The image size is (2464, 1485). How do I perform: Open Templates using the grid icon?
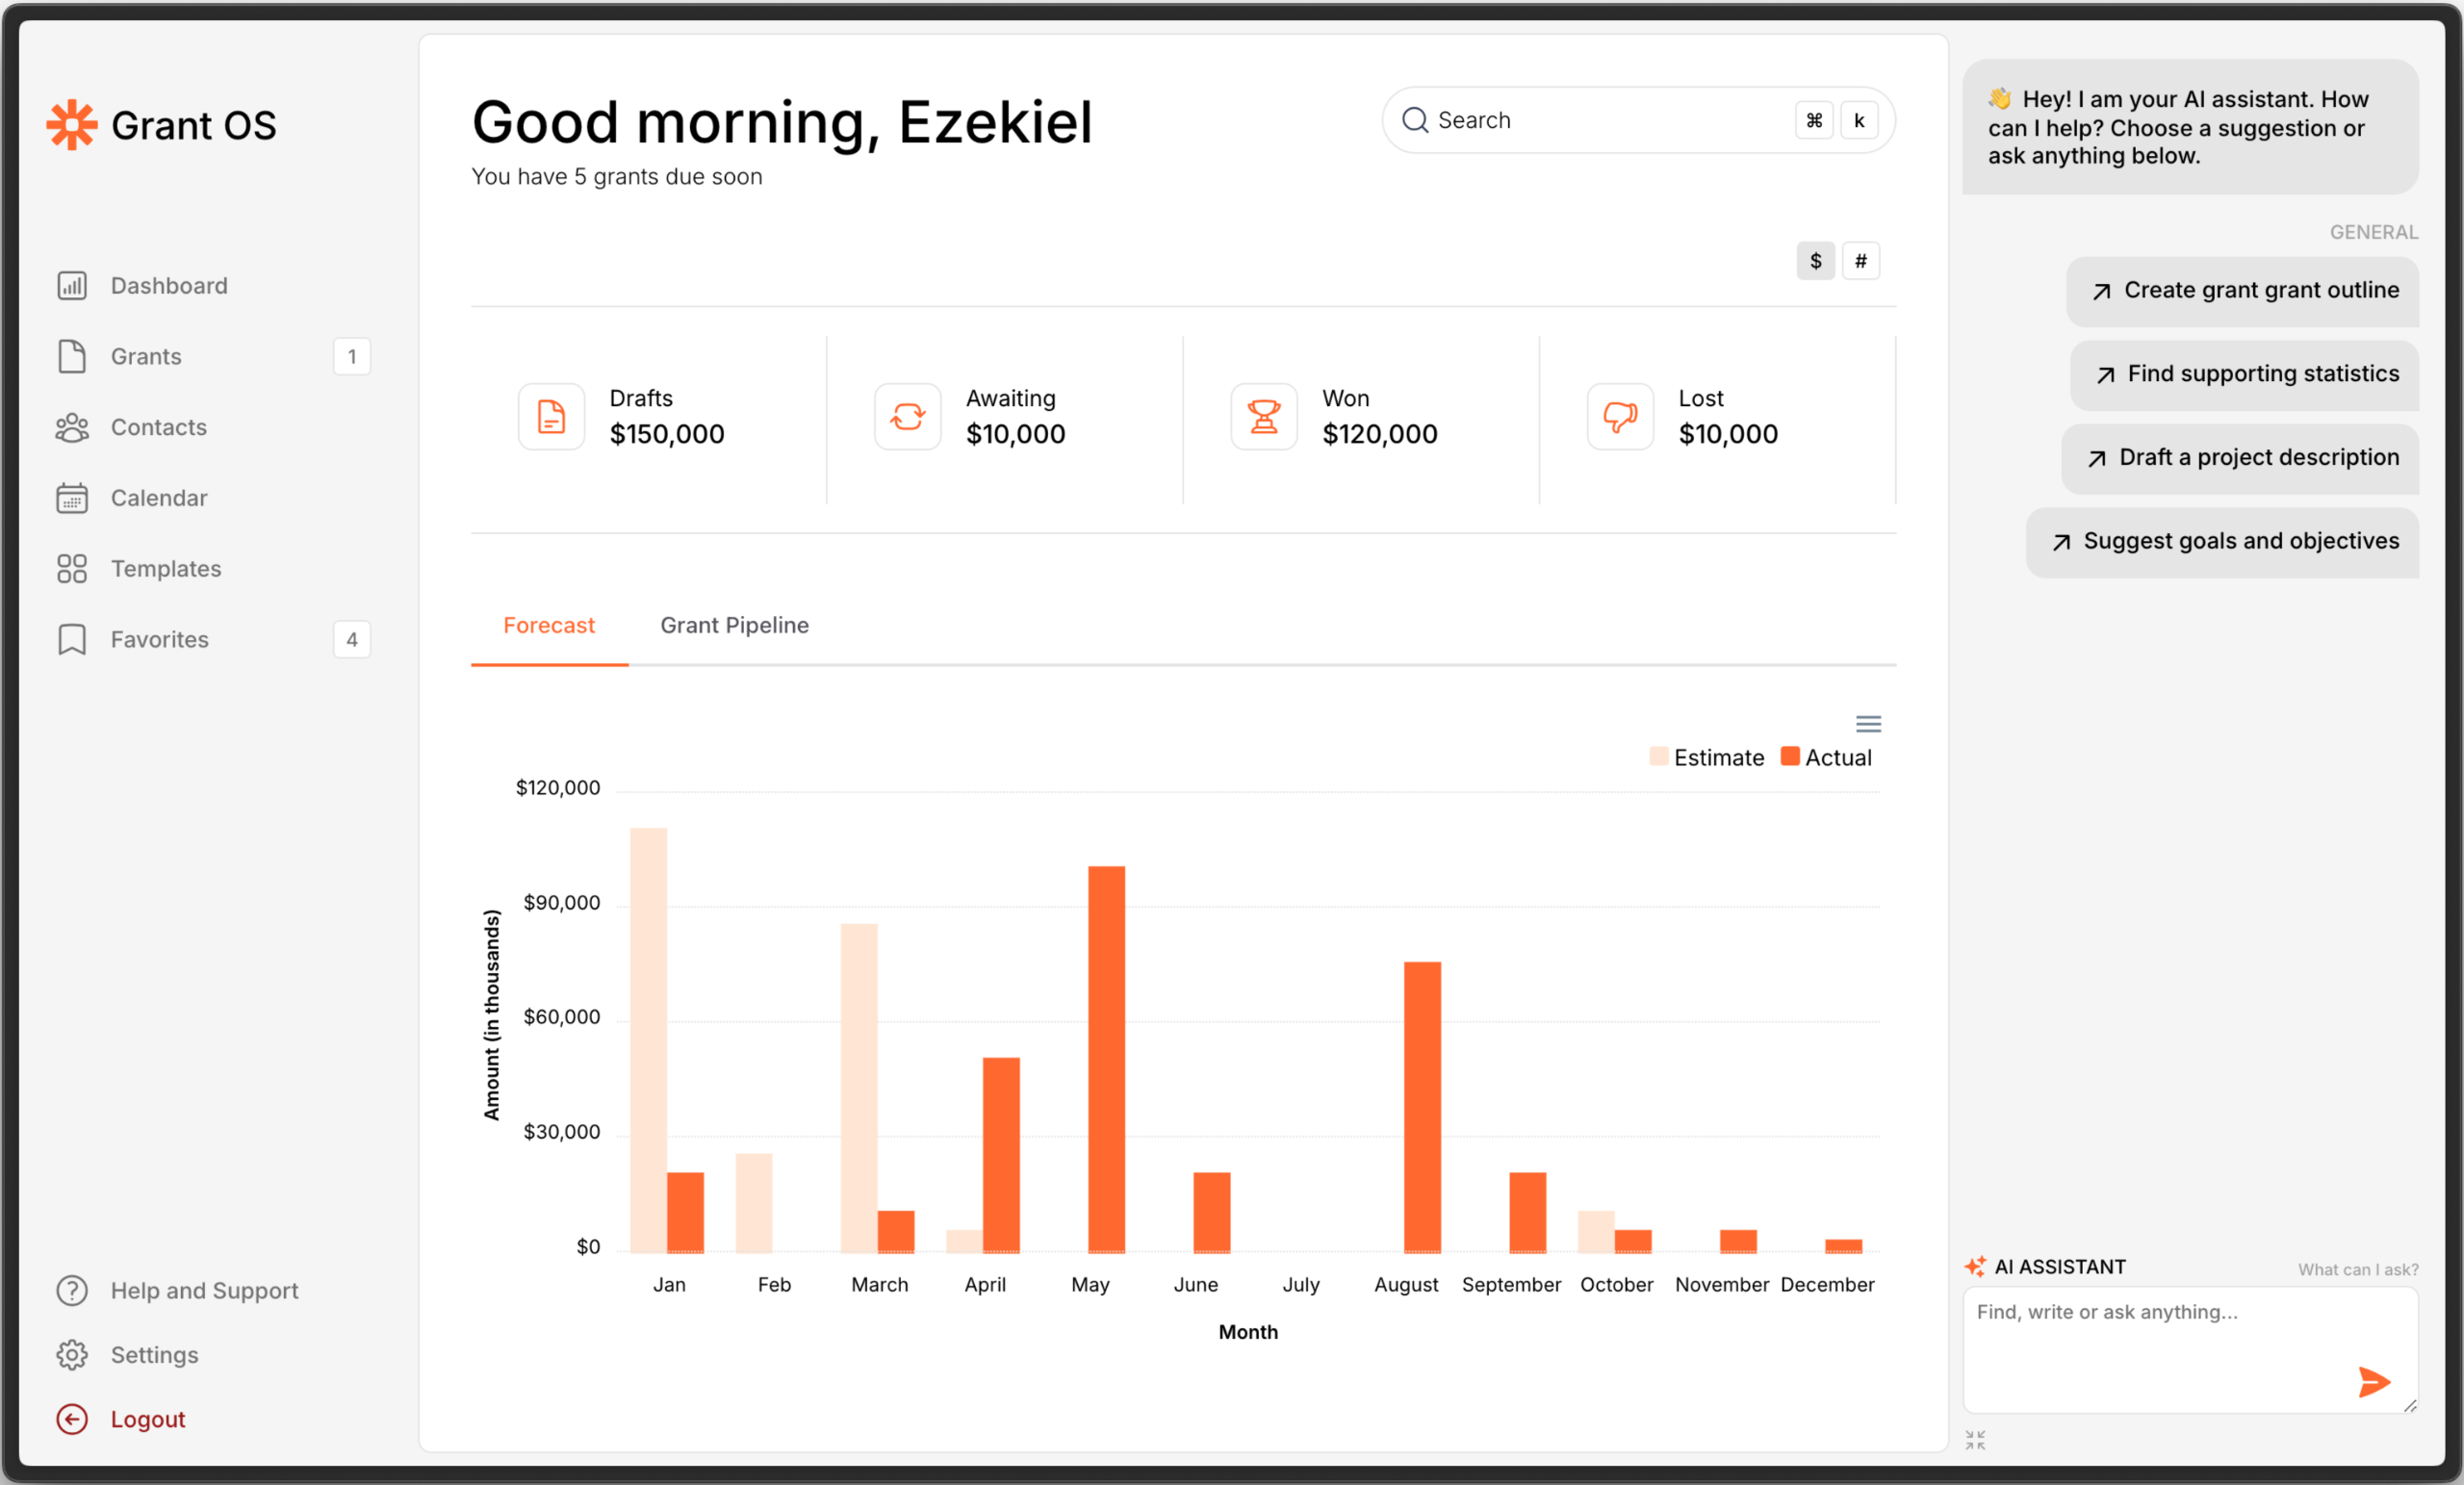[x=72, y=569]
